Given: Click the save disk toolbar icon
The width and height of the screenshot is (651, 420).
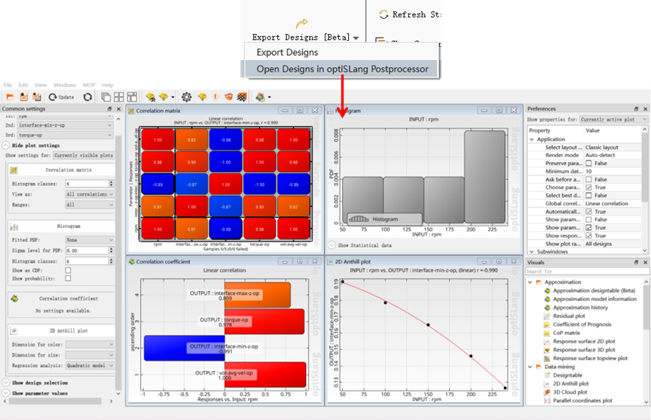Looking at the screenshot, I should (x=23, y=97).
